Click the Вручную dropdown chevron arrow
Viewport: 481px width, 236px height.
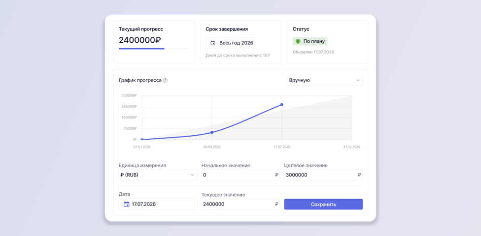point(358,80)
